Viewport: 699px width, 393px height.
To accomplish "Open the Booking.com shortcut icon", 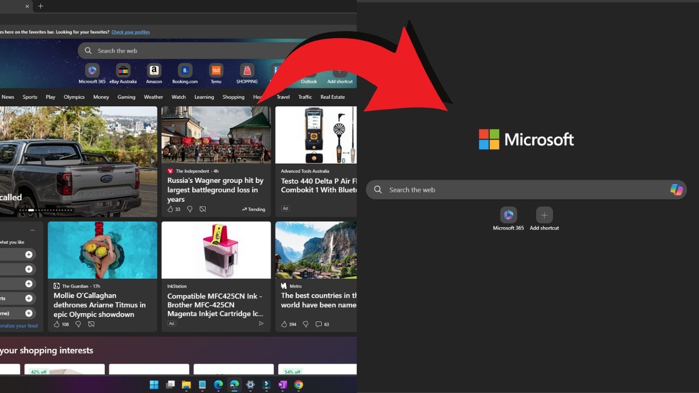I will [x=185, y=71].
